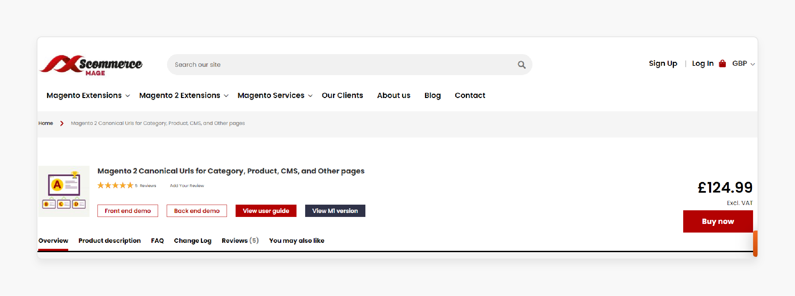
Task: Click the five-star rating icons
Action: pyautogui.click(x=115, y=185)
